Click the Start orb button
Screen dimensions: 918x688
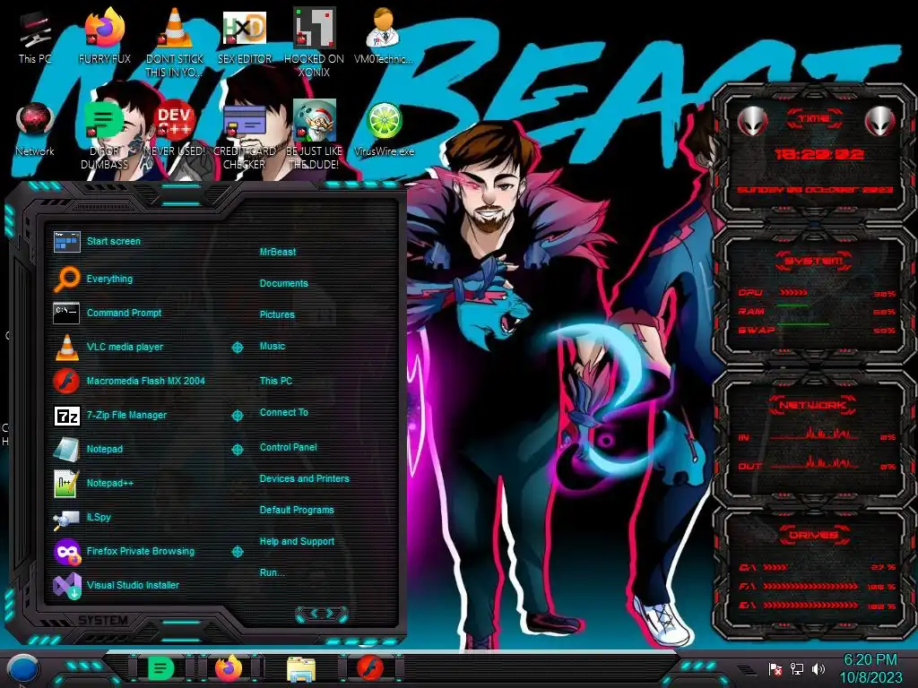(23, 668)
